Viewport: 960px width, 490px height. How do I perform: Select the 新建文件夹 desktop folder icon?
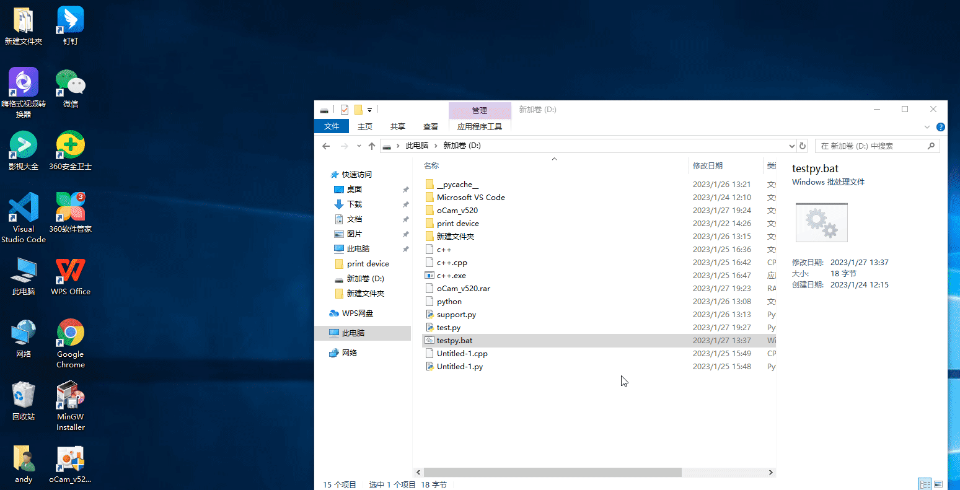pyautogui.click(x=24, y=25)
